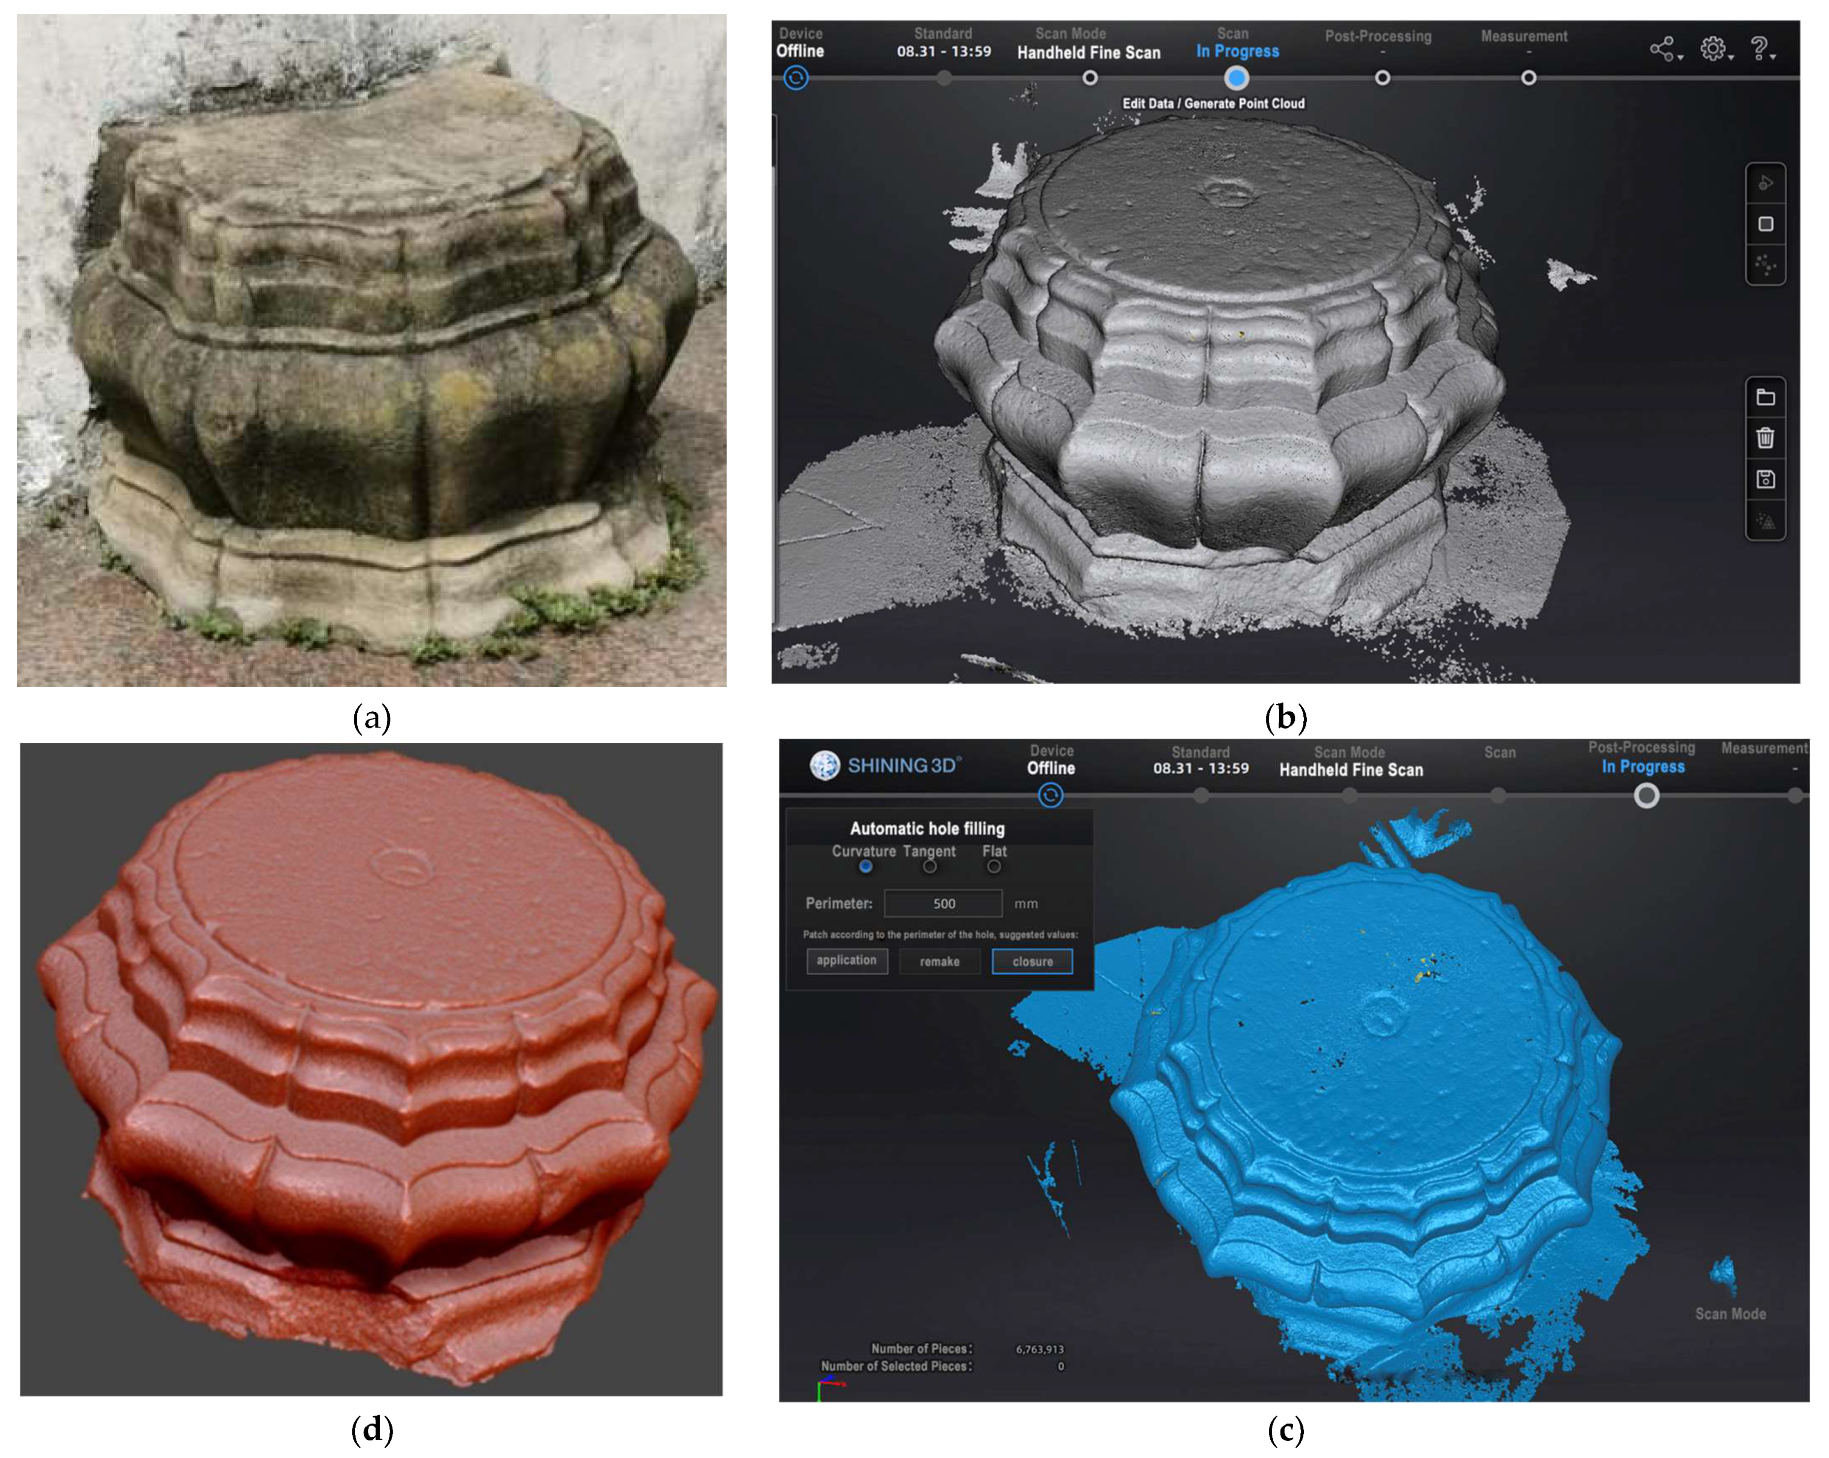Click the application button
The image size is (1829, 1458).
tap(847, 960)
